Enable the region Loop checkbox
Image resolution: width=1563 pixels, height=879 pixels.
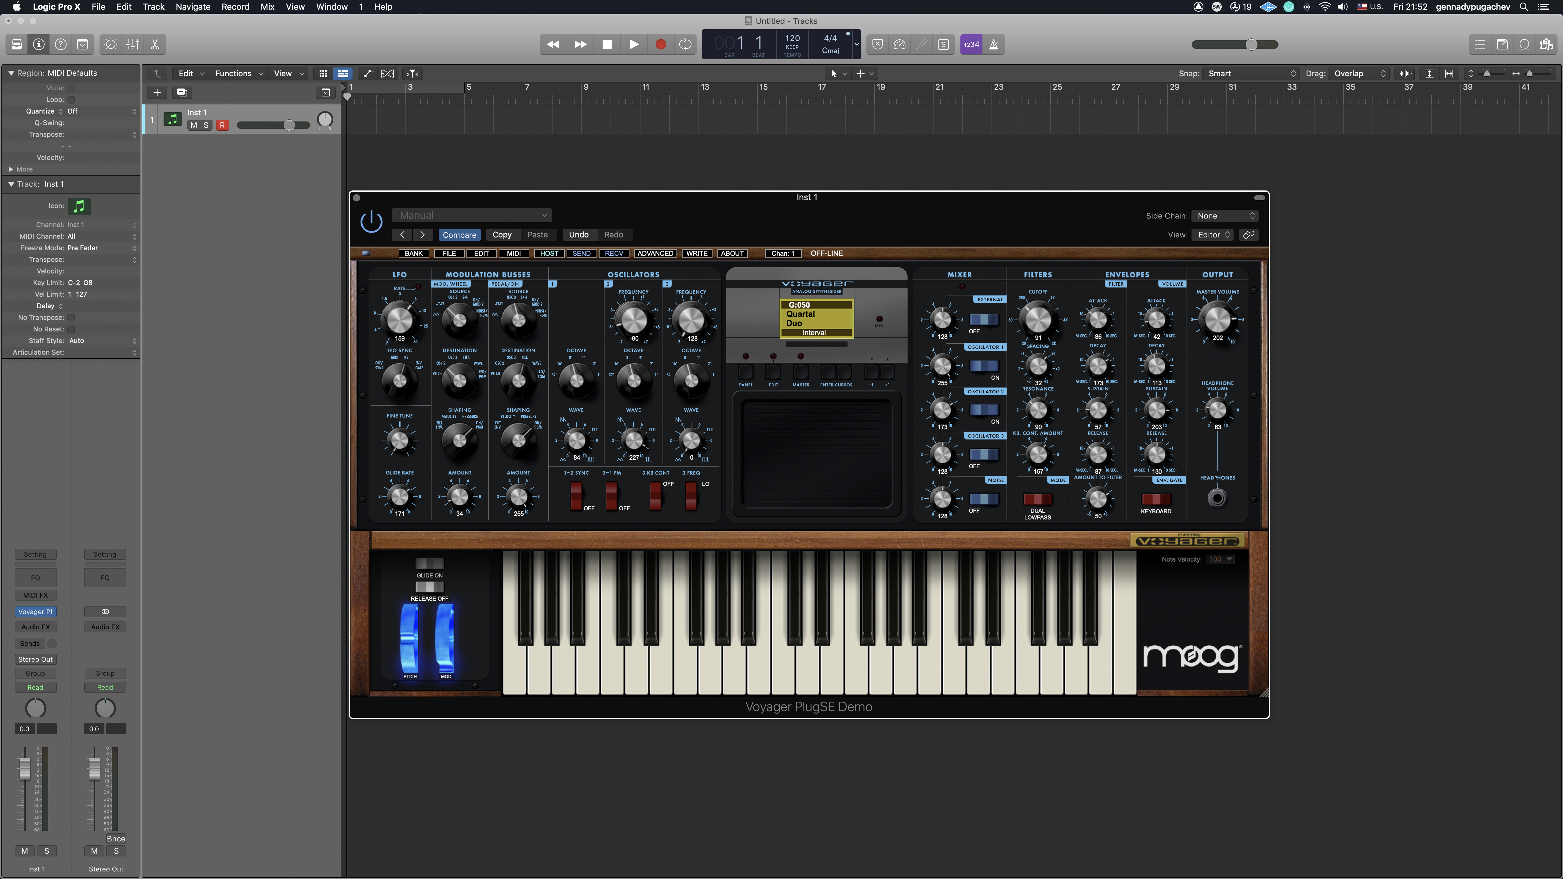click(71, 99)
